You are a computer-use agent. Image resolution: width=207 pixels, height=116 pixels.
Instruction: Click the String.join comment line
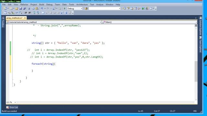click(57, 25)
